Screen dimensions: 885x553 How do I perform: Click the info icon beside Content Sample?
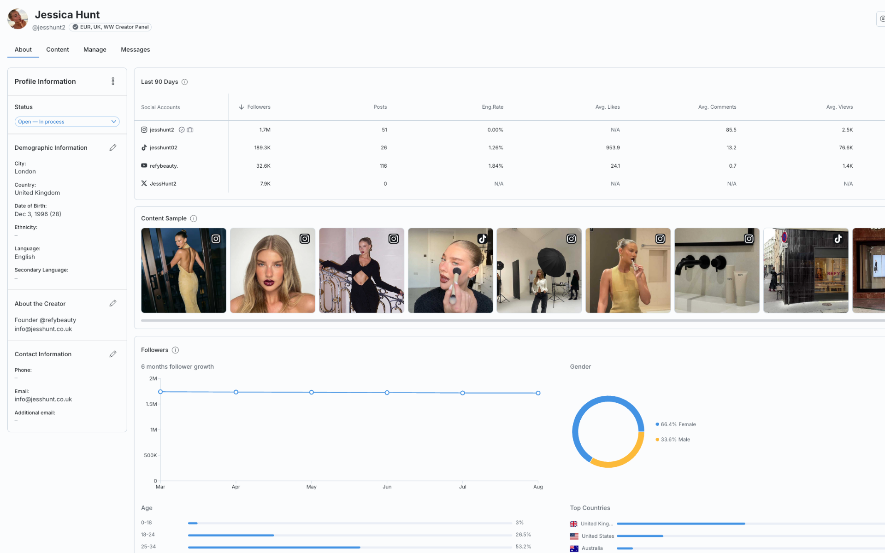click(194, 218)
